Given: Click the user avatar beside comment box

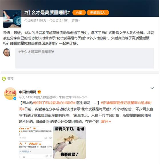Looking at the screenshot, I should tap(7, 52).
